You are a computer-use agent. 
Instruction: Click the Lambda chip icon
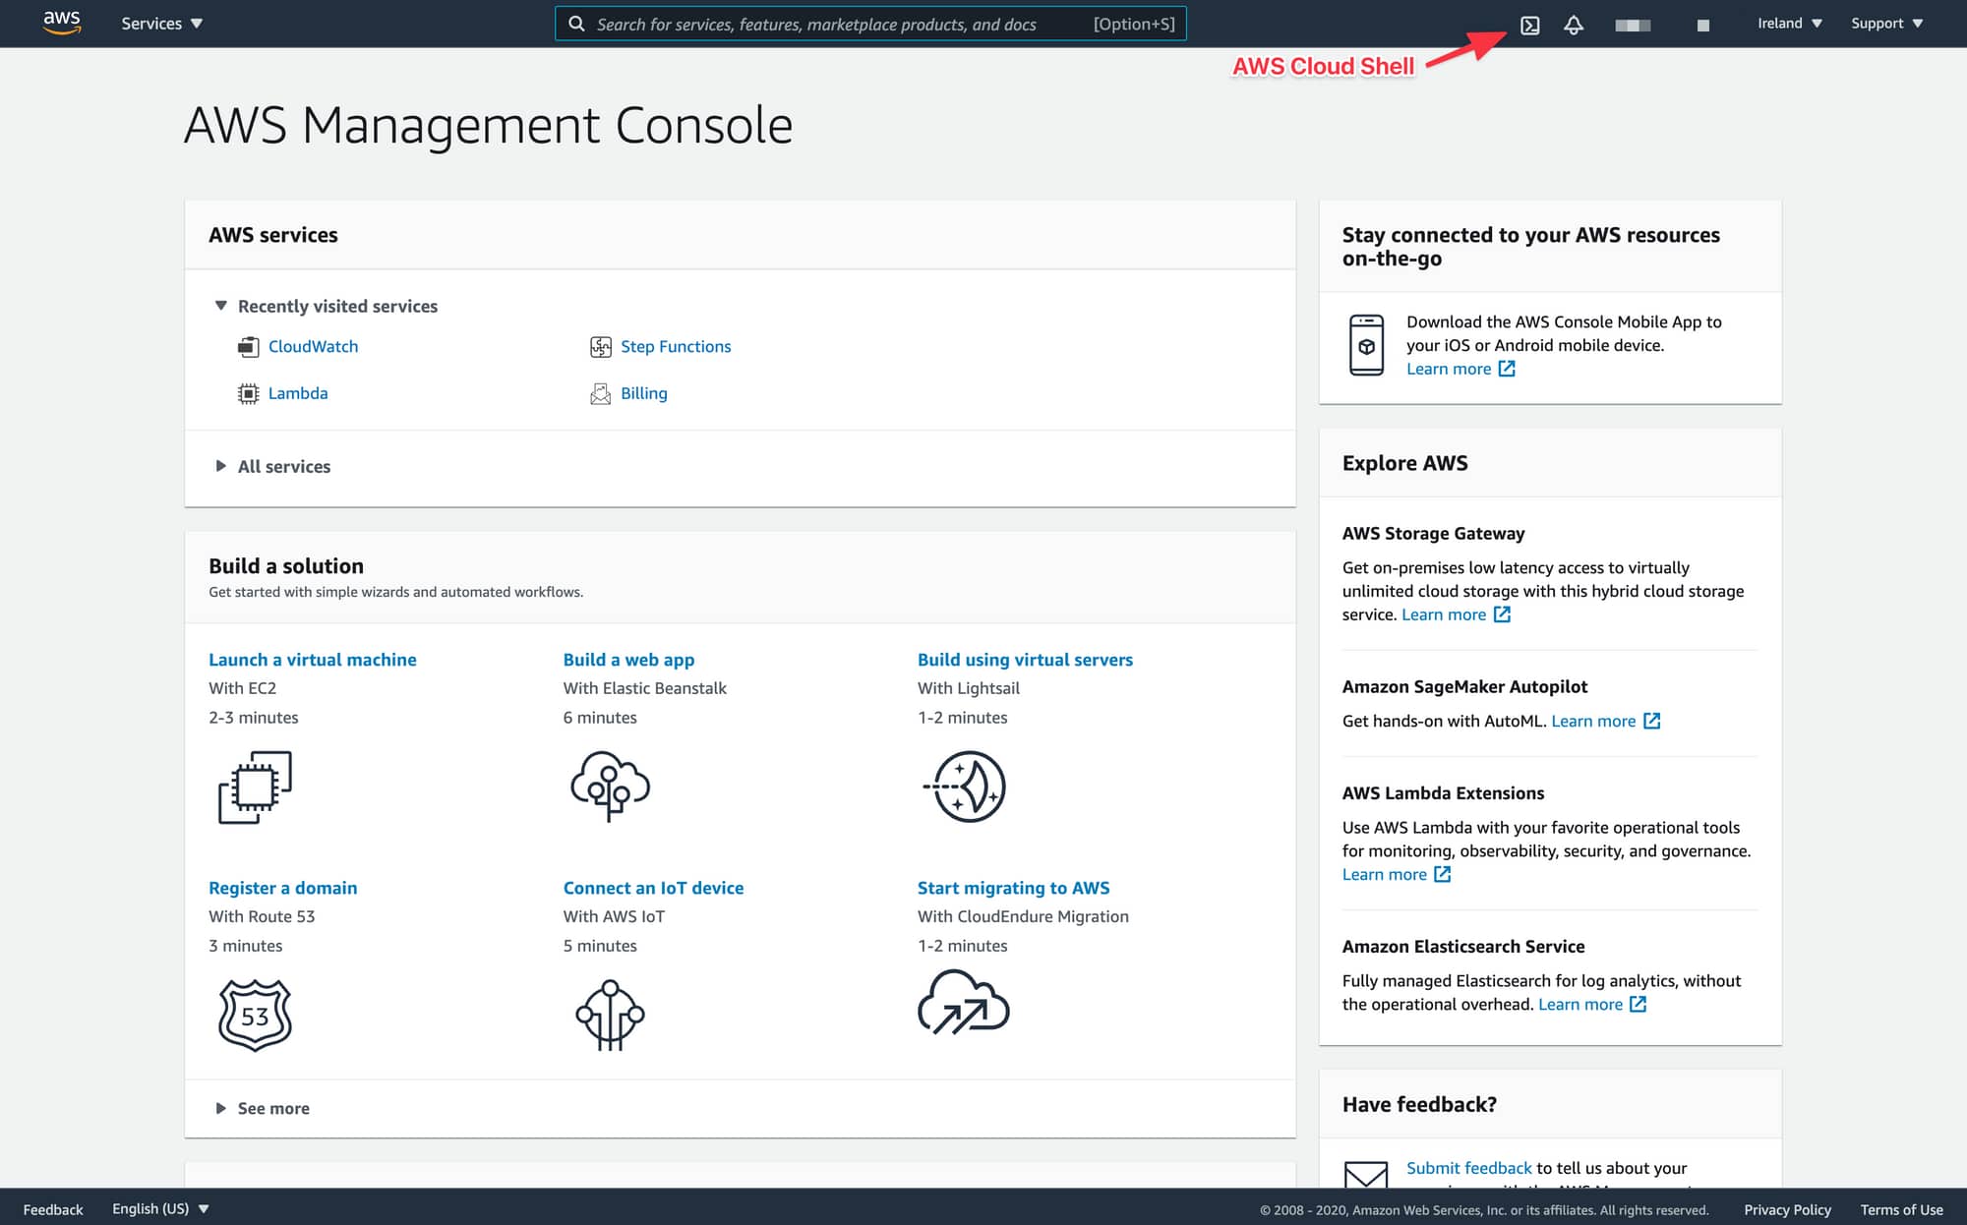(248, 393)
